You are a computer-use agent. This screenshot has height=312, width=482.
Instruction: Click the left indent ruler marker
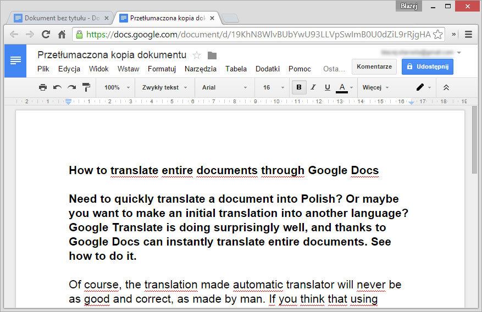point(69,101)
